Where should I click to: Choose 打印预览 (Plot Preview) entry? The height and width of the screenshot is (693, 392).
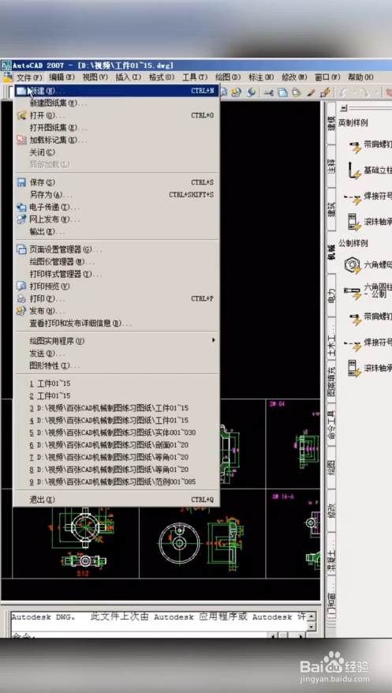click(x=117, y=286)
